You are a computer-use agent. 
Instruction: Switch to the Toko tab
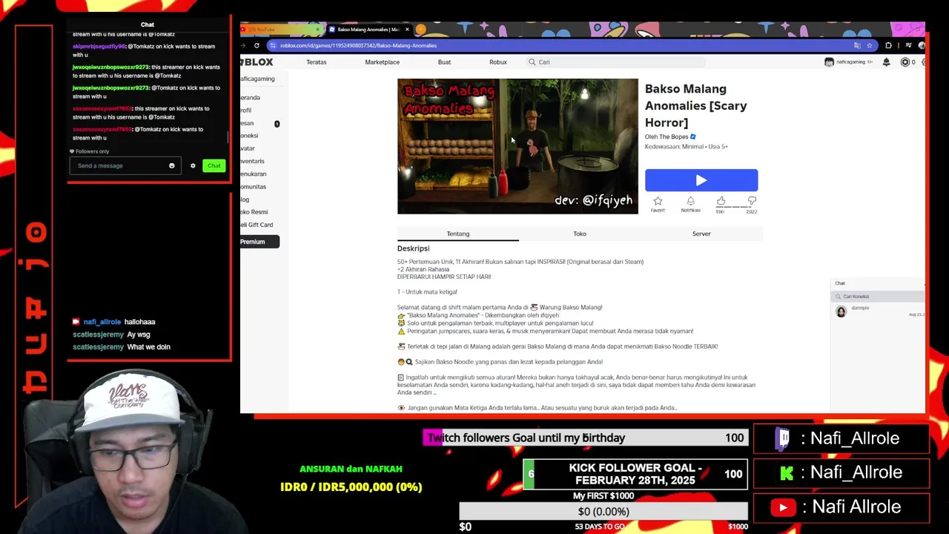580,234
